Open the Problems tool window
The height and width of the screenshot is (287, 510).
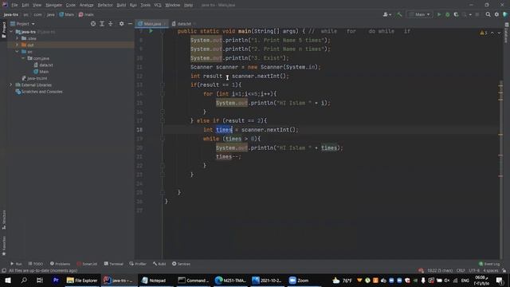coord(61,264)
